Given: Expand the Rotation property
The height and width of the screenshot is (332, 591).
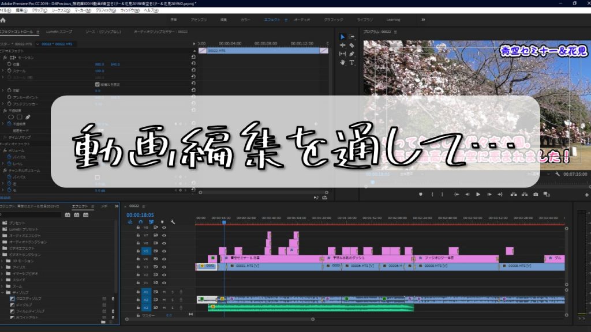Looking at the screenshot, I should [x=3, y=90].
